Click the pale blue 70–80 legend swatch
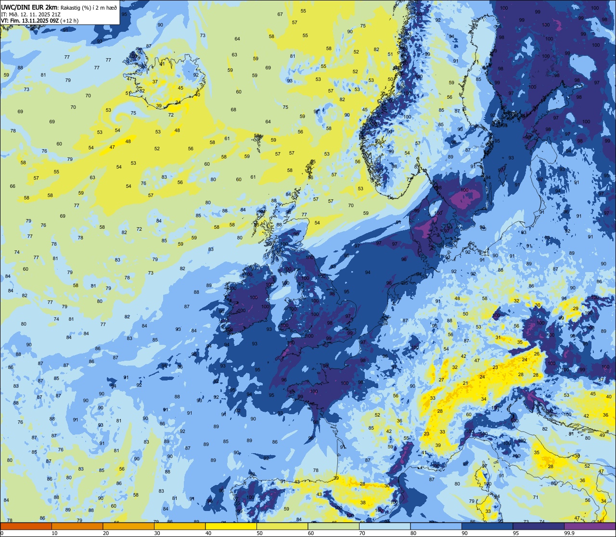 [x=385, y=526]
